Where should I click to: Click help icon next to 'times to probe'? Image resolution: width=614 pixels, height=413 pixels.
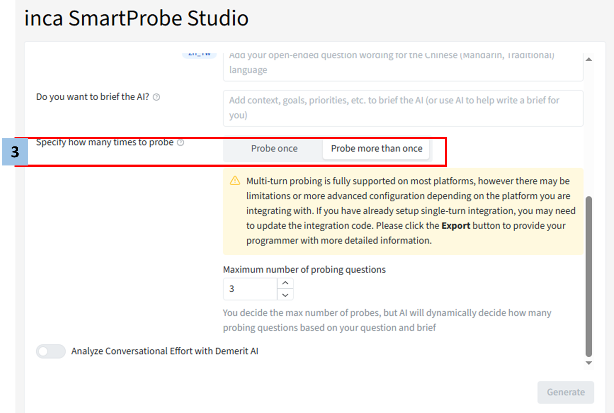pyautogui.click(x=180, y=143)
